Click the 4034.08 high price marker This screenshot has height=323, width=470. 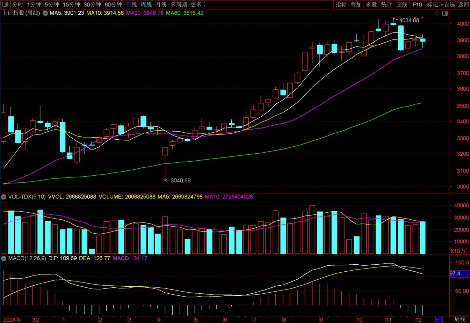409,20
